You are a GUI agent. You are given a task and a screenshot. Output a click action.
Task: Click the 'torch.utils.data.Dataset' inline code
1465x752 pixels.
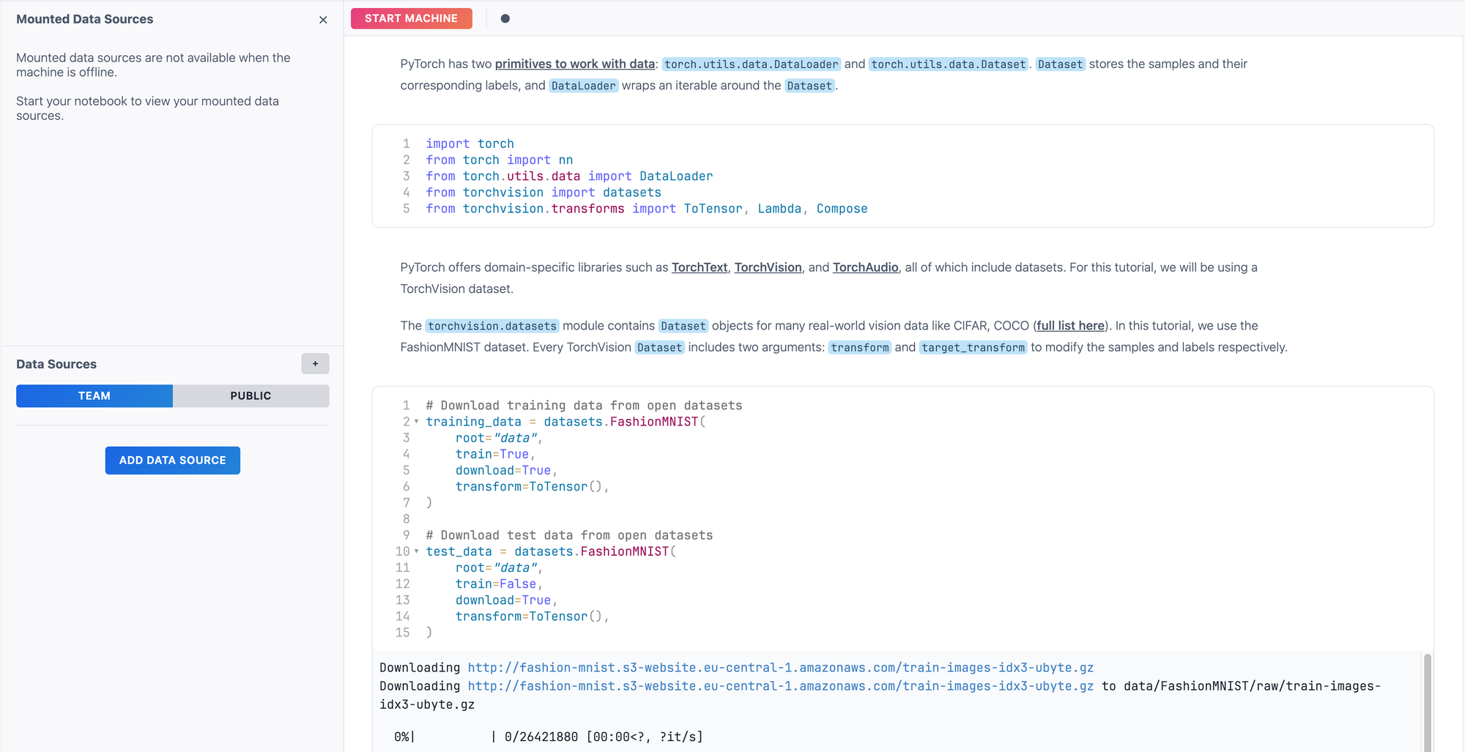(949, 64)
